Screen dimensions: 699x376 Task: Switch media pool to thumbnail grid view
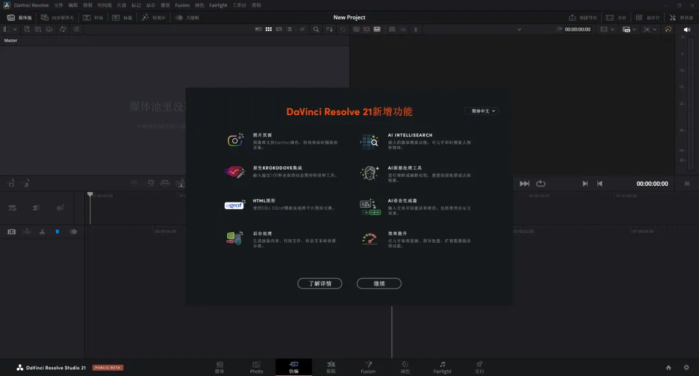tap(269, 29)
